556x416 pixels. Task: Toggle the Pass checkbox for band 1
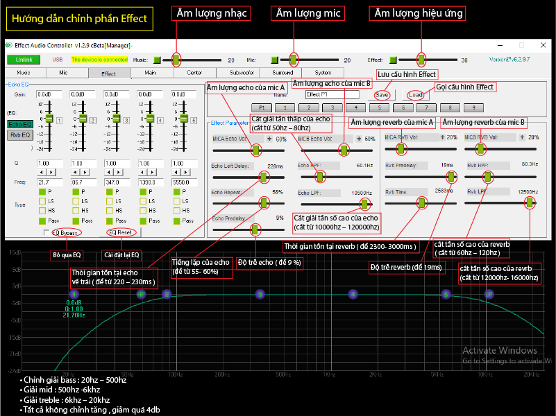[x=42, y=221]
